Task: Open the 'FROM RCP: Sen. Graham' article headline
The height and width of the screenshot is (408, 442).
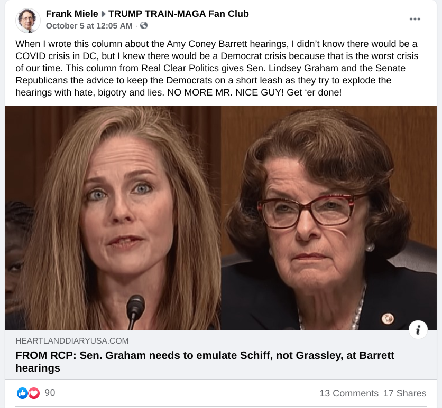Action: click(205, 361)
